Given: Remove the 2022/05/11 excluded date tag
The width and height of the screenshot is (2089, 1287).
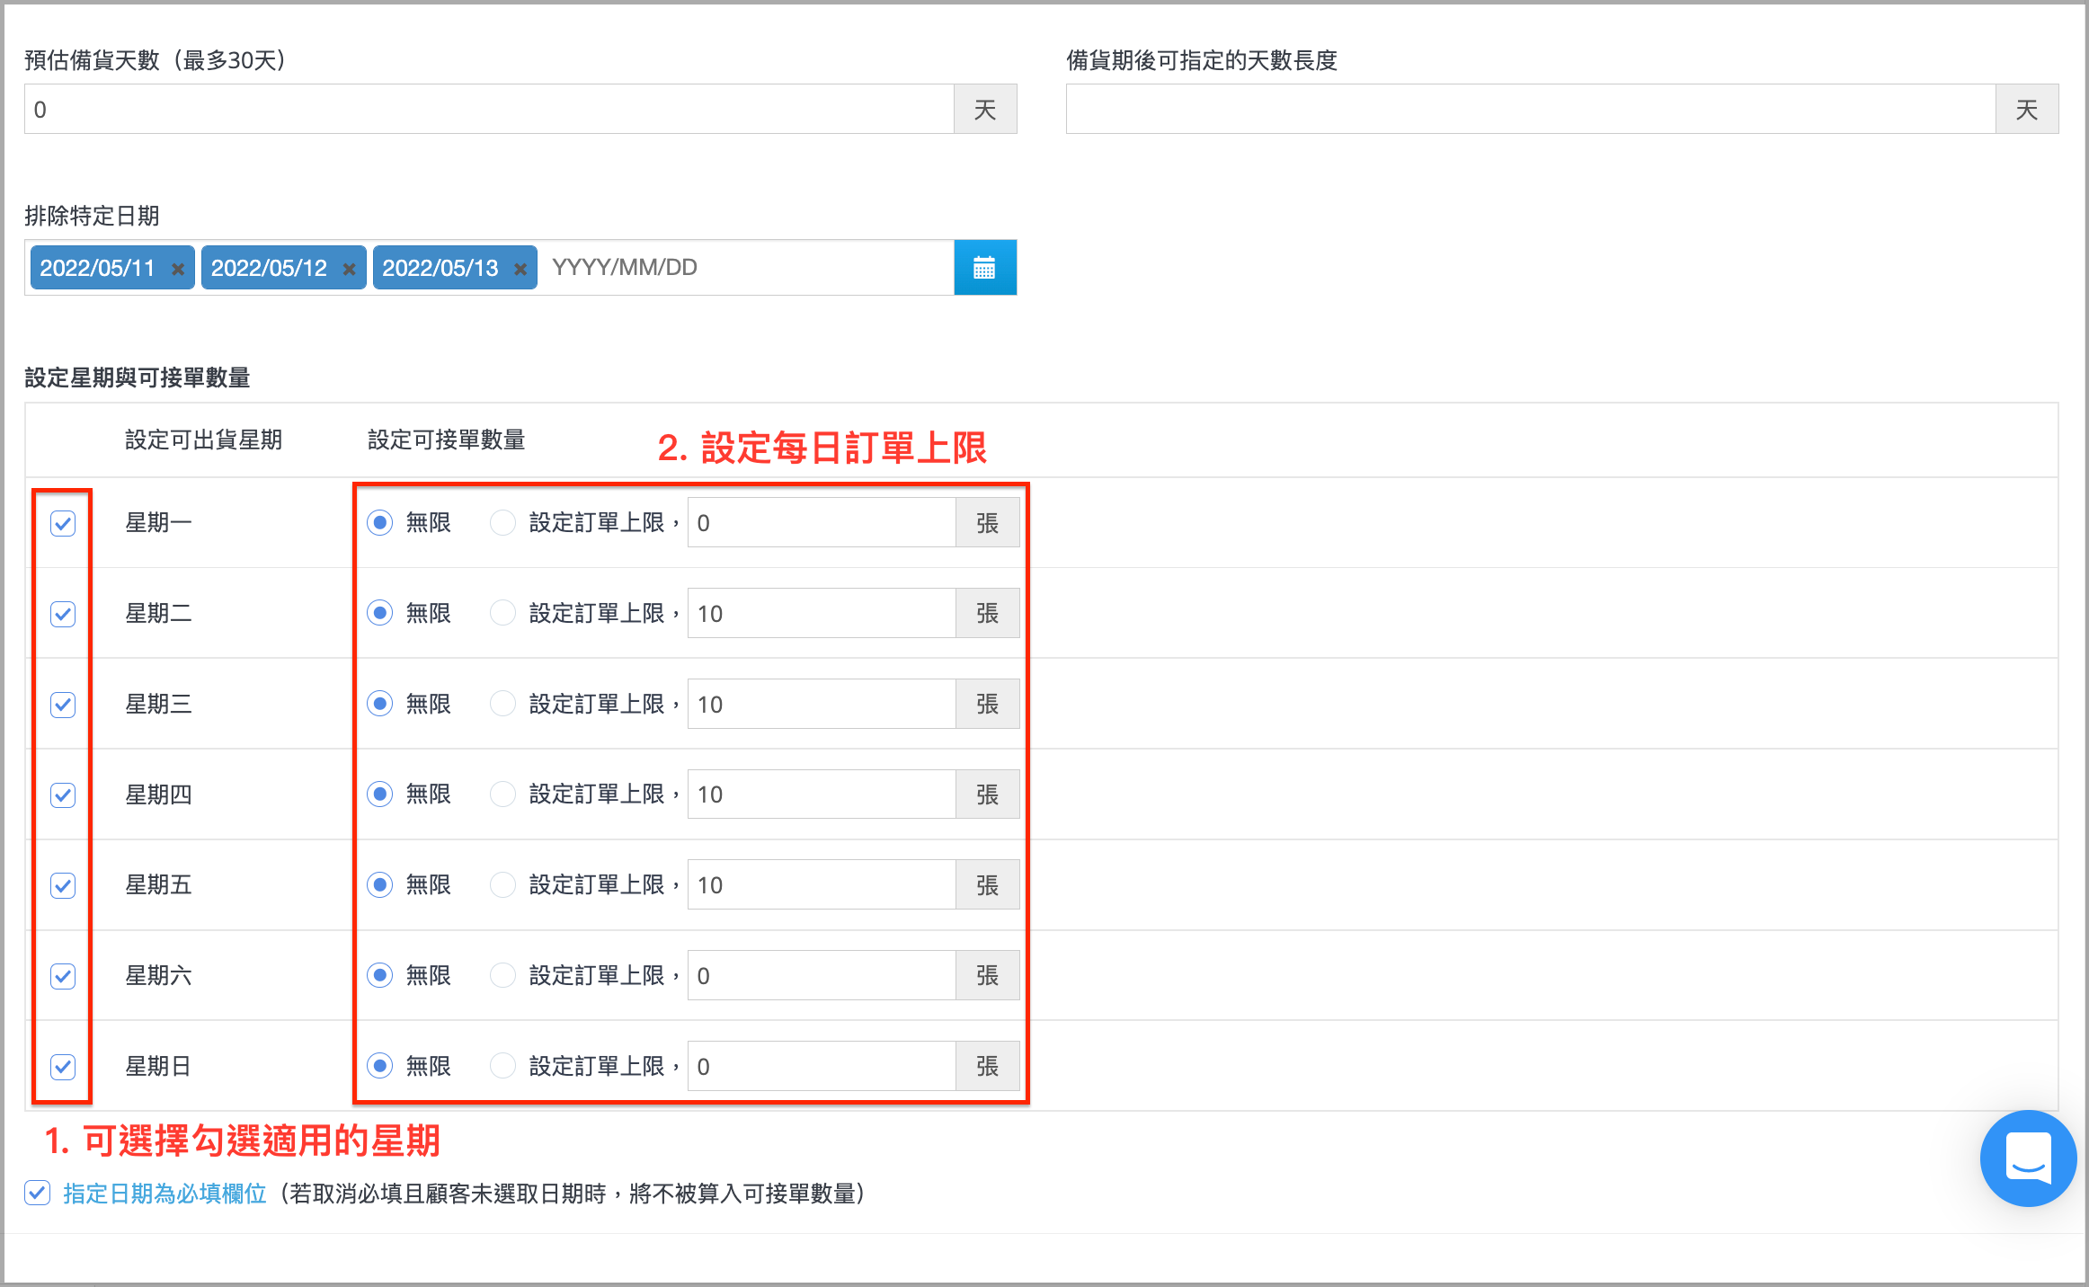Looking at the screenshot, I should pos(178,269).
